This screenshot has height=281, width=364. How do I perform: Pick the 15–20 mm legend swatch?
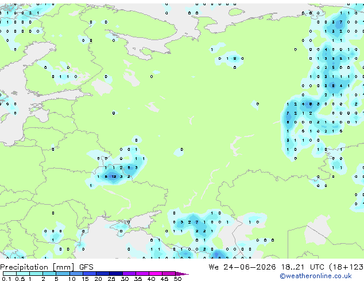pos(90,274)
